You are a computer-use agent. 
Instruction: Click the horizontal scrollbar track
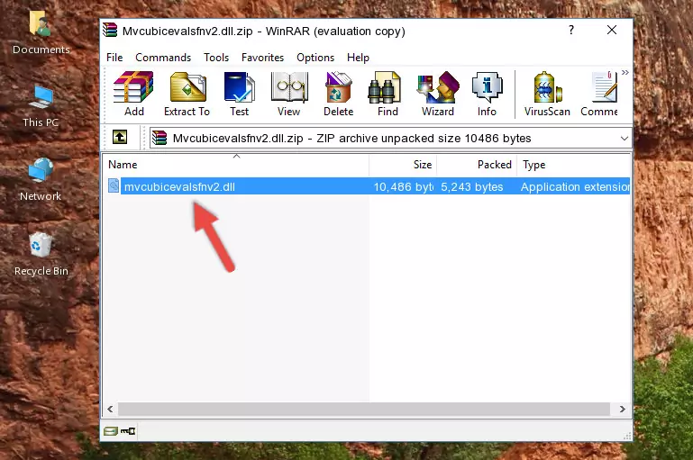(x=364, y=410)
